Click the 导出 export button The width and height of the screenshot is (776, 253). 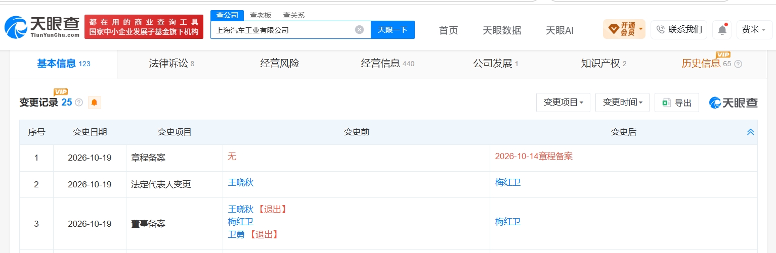click(677, 103)
